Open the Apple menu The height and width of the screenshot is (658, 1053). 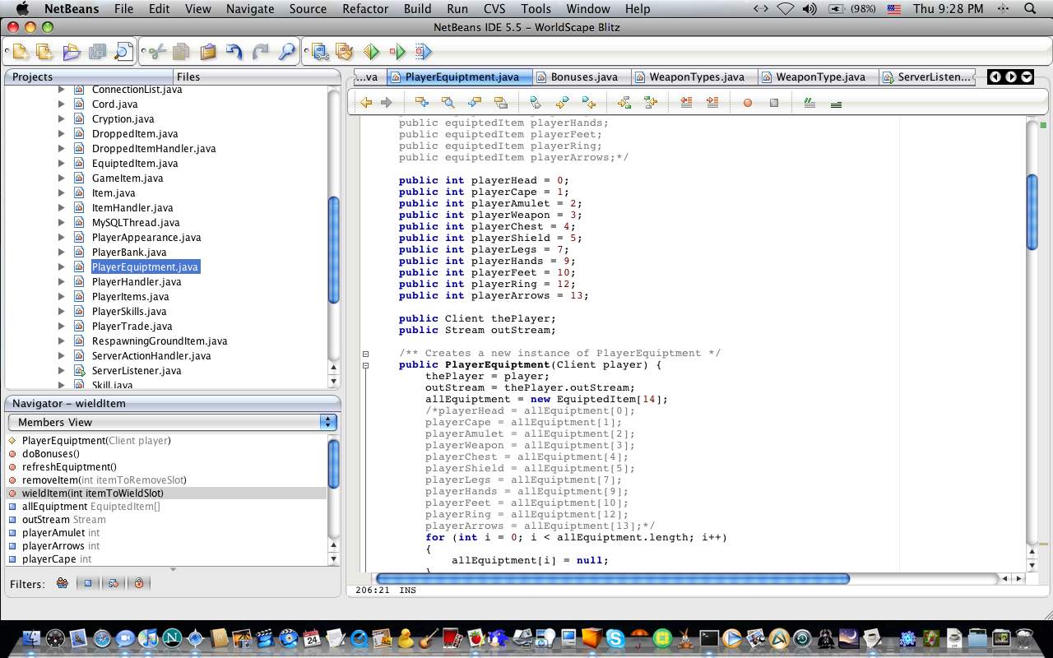coord(23,9)
